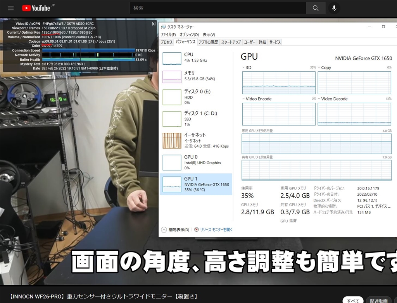Click the 専用 GPU メモリ使用量 graph
The width and height of the screenshot is (397, 303).
click(316, 144)
